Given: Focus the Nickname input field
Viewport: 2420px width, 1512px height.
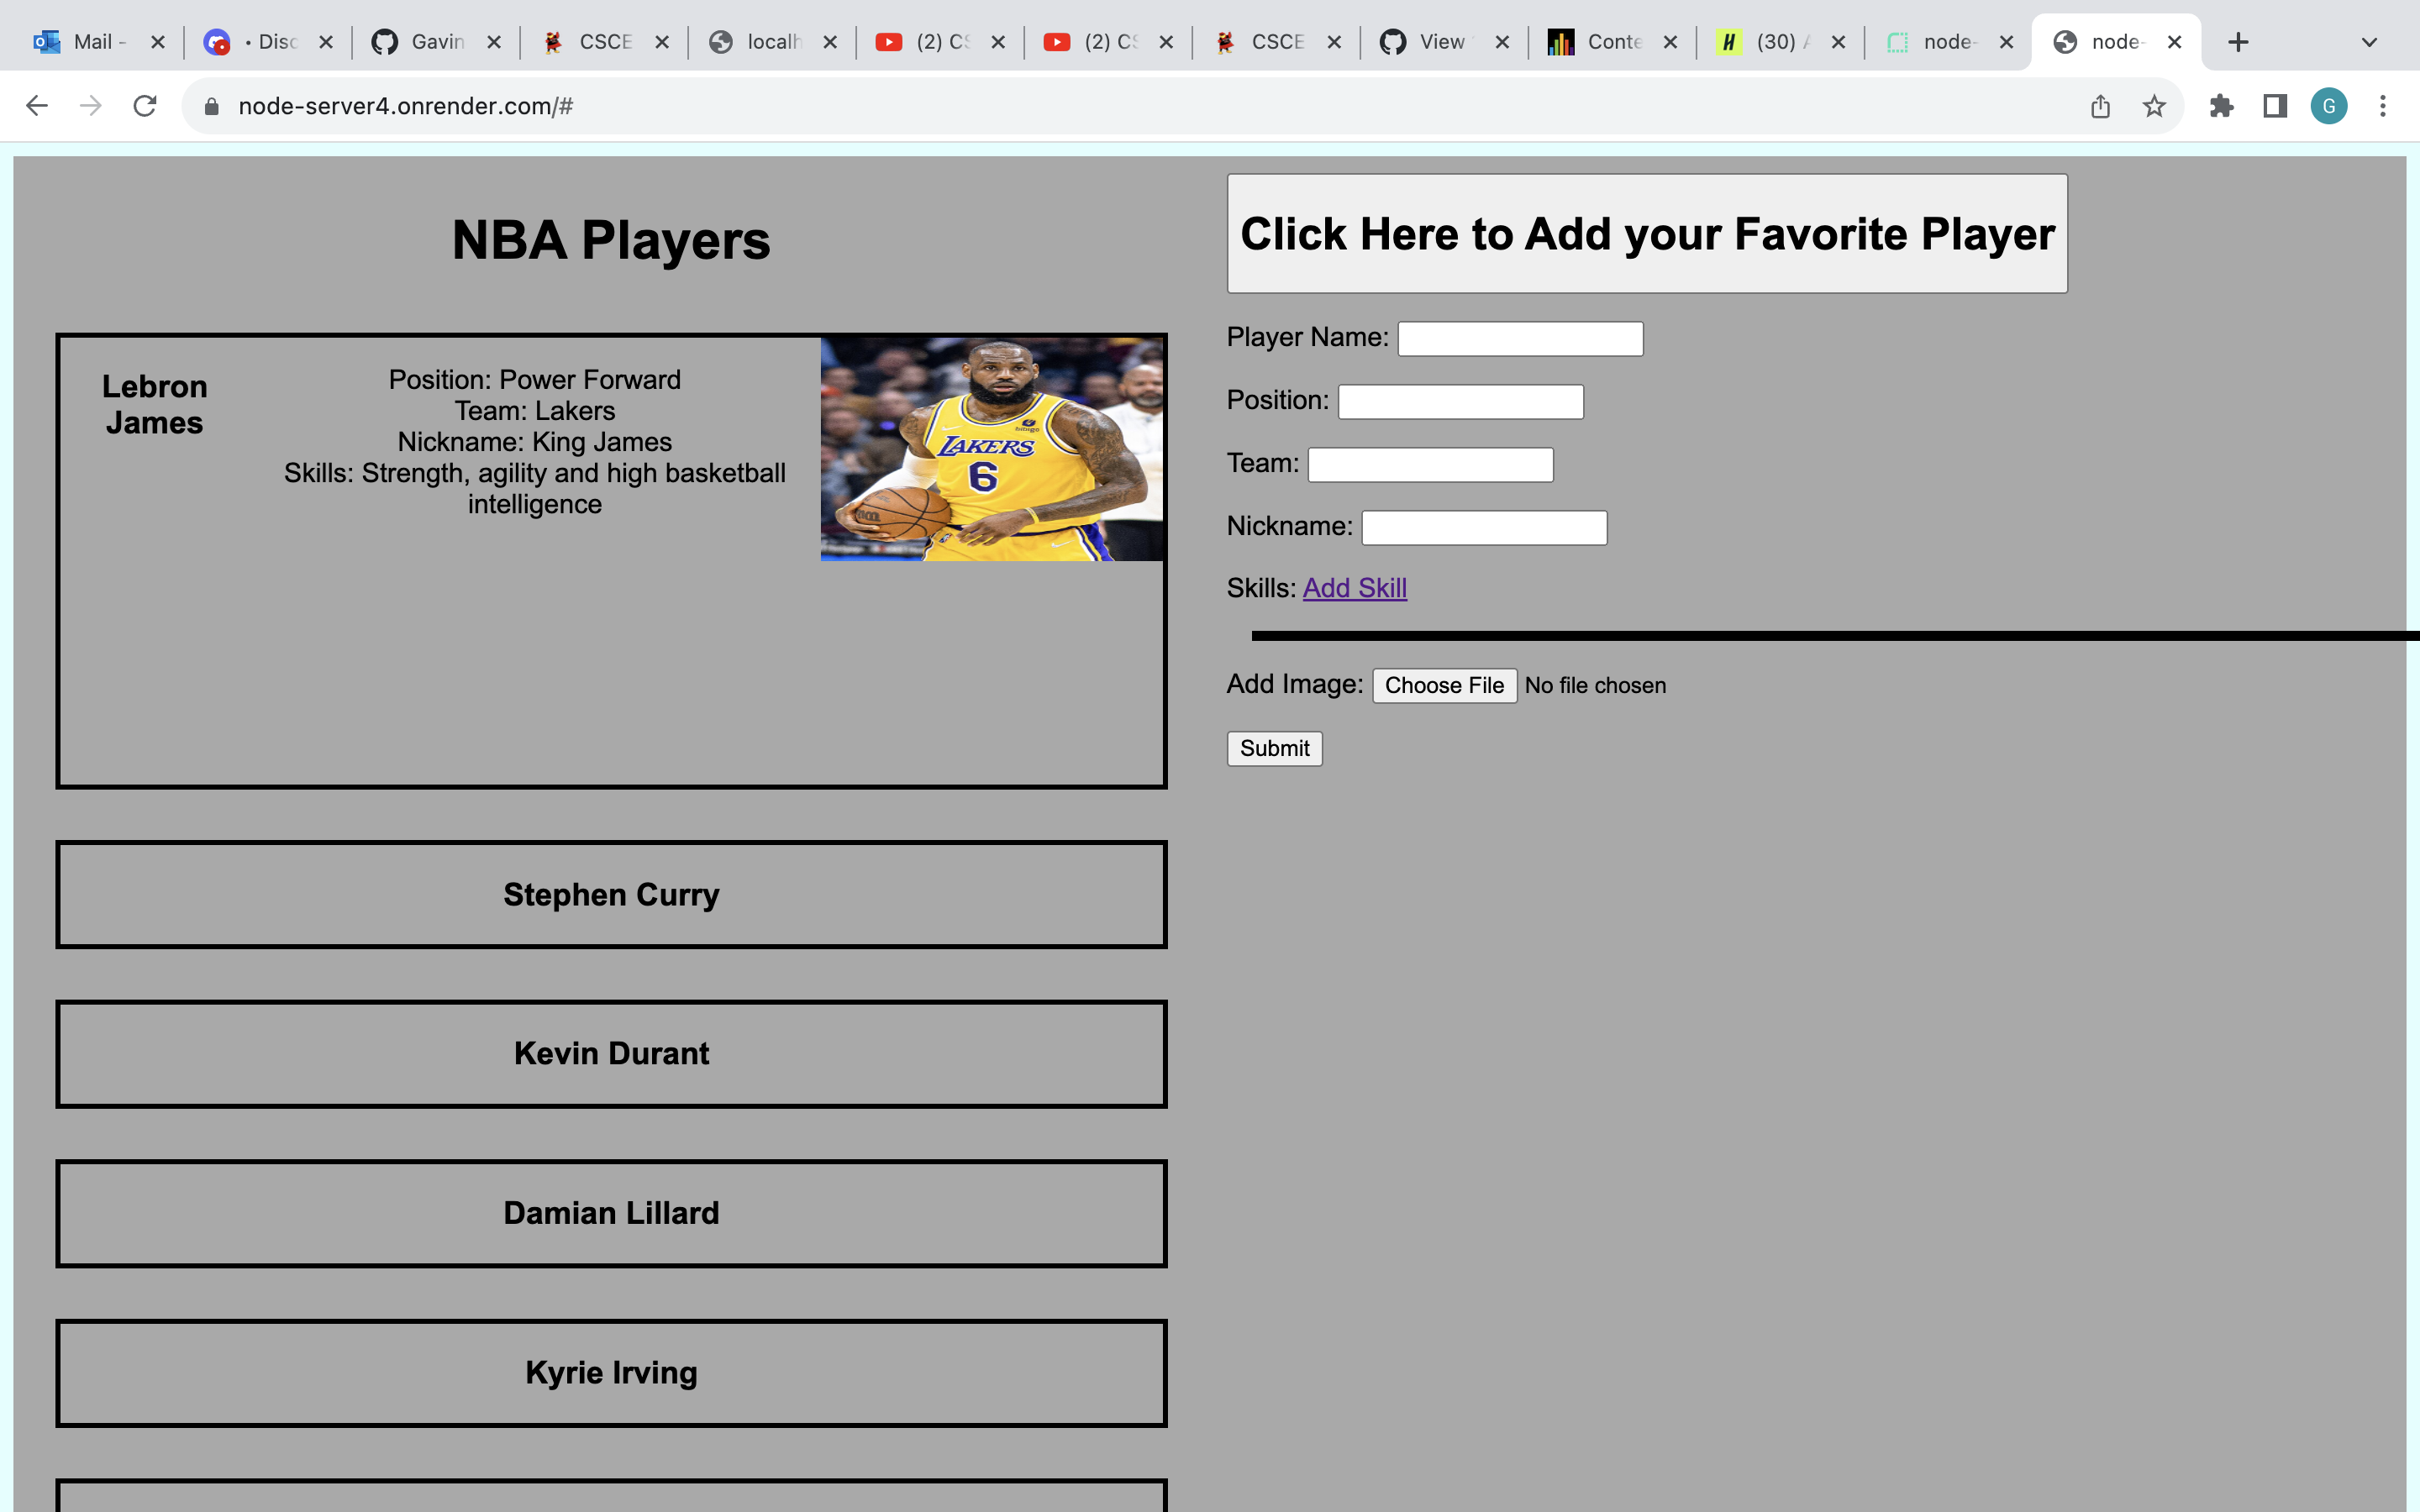Looking at the screenshot, I should point(1484,528).
